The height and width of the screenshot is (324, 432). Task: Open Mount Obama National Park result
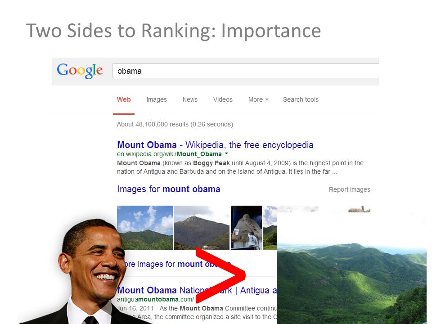(x=197, y=290)
